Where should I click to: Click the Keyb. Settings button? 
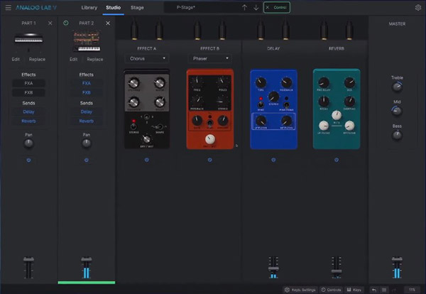click(300, 290)
